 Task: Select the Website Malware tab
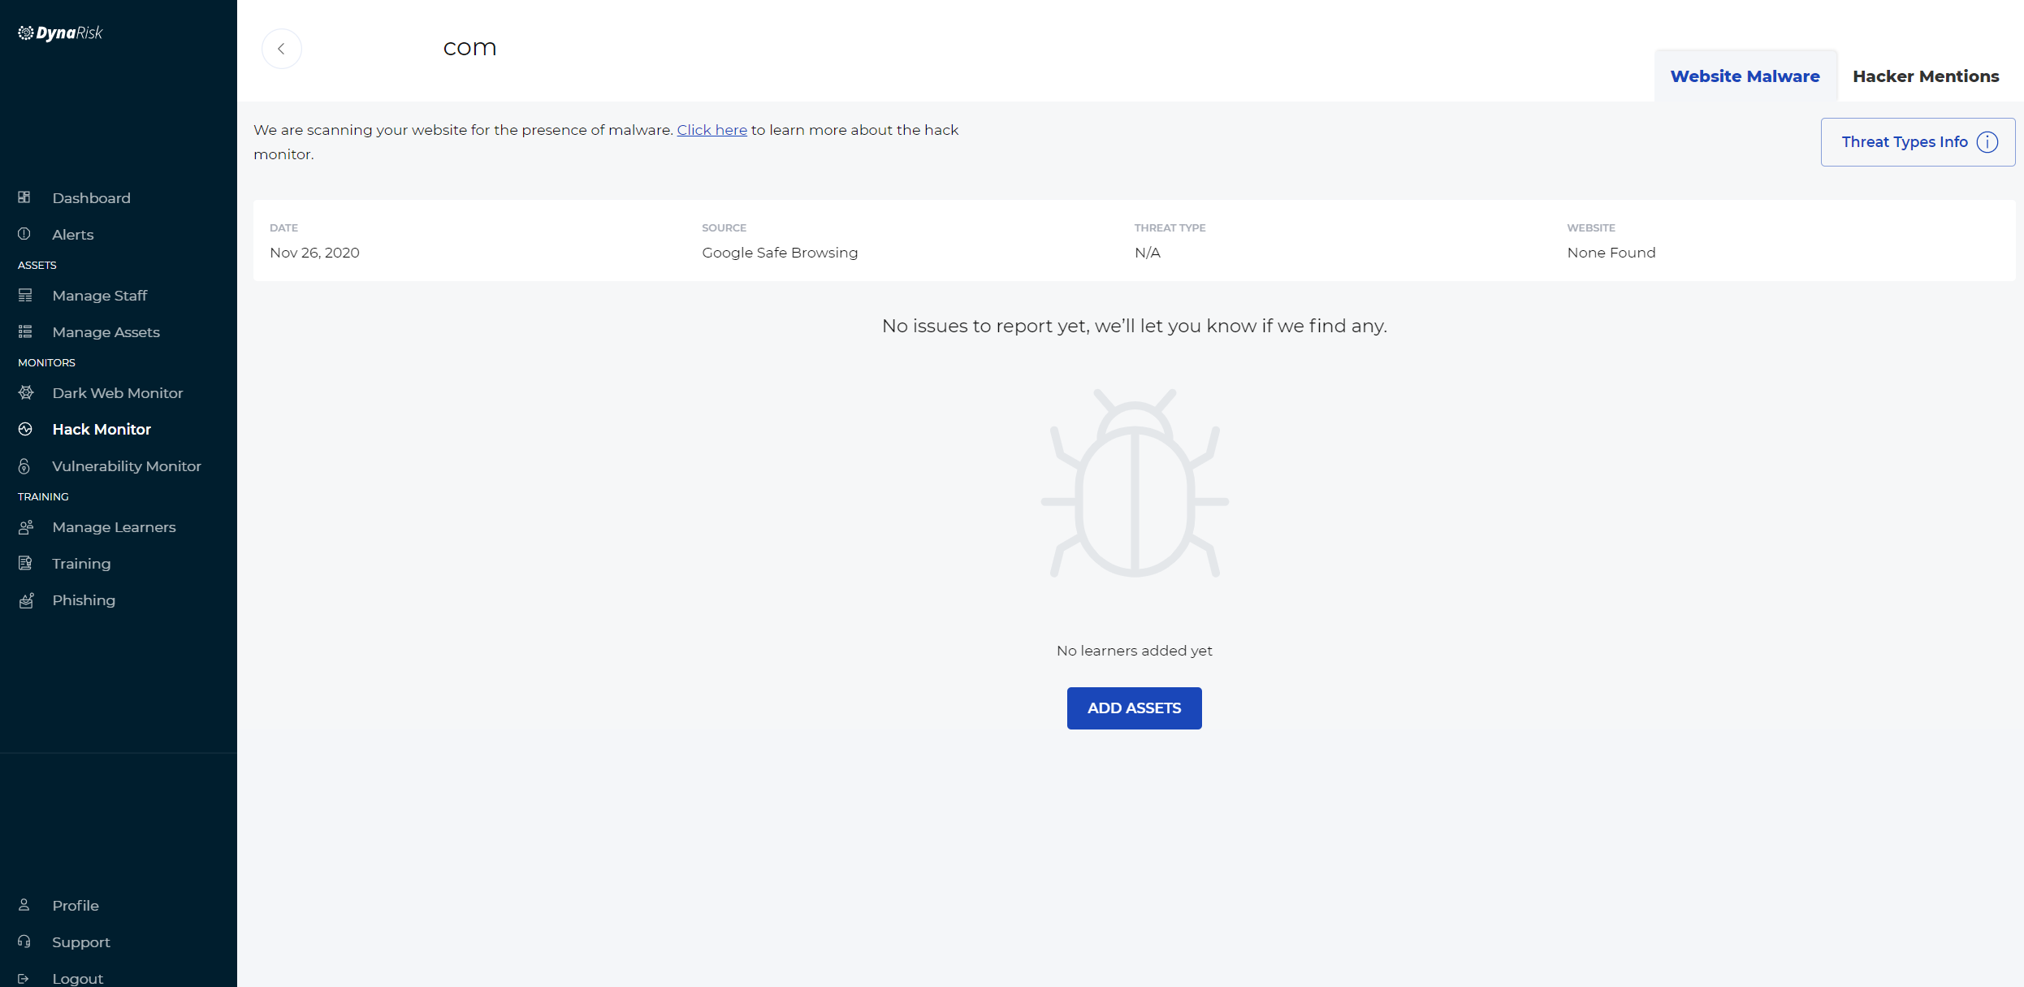1745,76
